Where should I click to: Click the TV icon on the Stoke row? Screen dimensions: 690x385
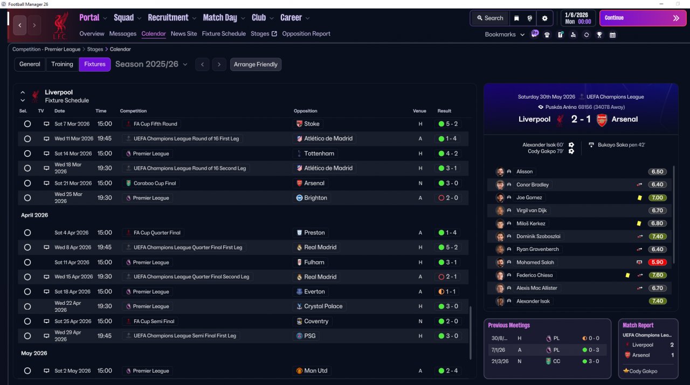(x=46, y=124)
